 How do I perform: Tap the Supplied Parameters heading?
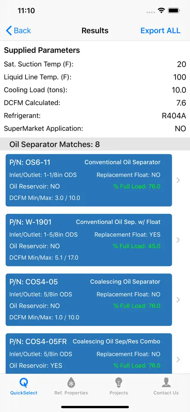click(x=42, y=50)
